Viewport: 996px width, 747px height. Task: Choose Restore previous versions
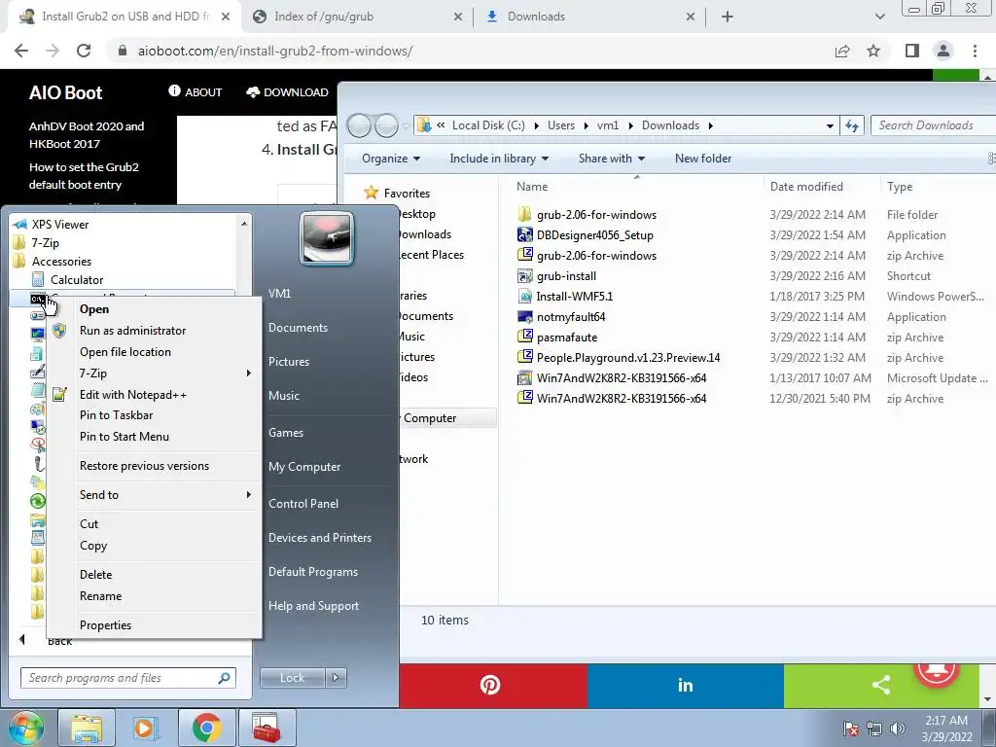144,466
